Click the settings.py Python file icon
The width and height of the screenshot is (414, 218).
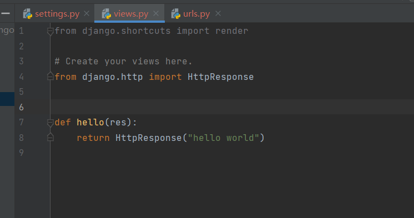(27, 14)
